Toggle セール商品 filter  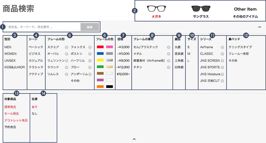[x=11, y=114]
